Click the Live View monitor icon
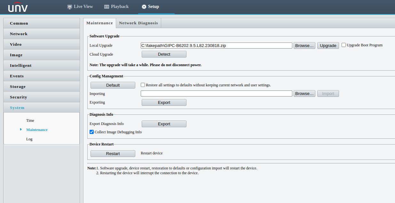395x203 pixels. pyautogui.click(x=70, y=7)
